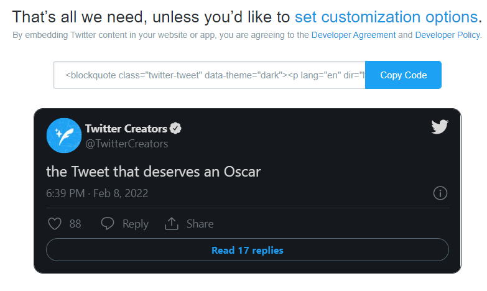Click the verified badge beside Twitter Creators
This screenshot has height=291, width=487.
pos(176,129)
